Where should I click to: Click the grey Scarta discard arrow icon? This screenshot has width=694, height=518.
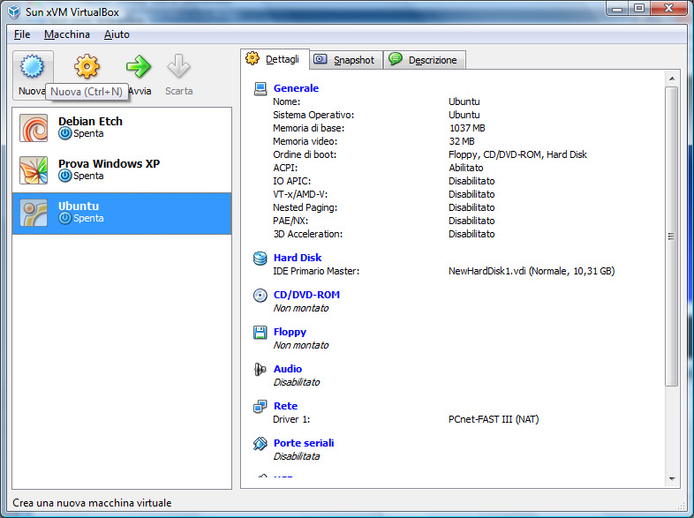(x=179, y=66)
